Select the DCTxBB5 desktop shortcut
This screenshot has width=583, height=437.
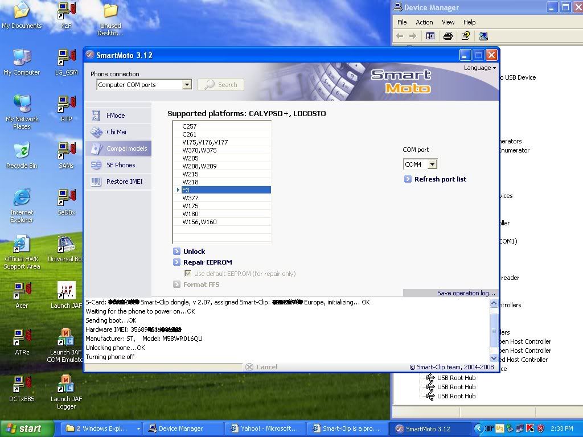point(22,389)
